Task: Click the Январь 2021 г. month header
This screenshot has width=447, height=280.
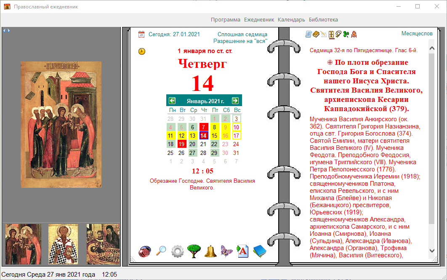Action: point(205,101)
